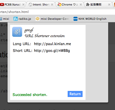Click the YouTube favicon on the first tab
The image size is (115, 110).
[2, 5]
